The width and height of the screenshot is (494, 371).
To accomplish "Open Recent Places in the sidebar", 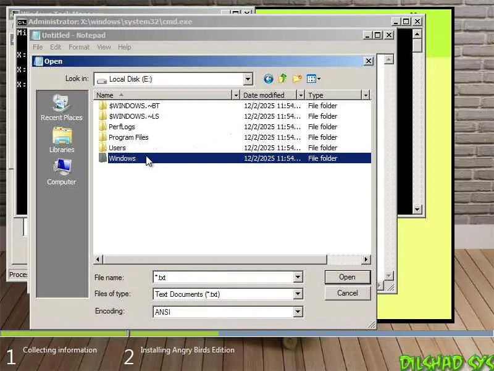I will click(x=61, y=108).
